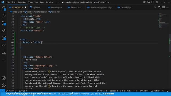Open more editor actions menu
Image resolution: width=171 pixels, height=96 pixels.
click(x=168, y=7)
